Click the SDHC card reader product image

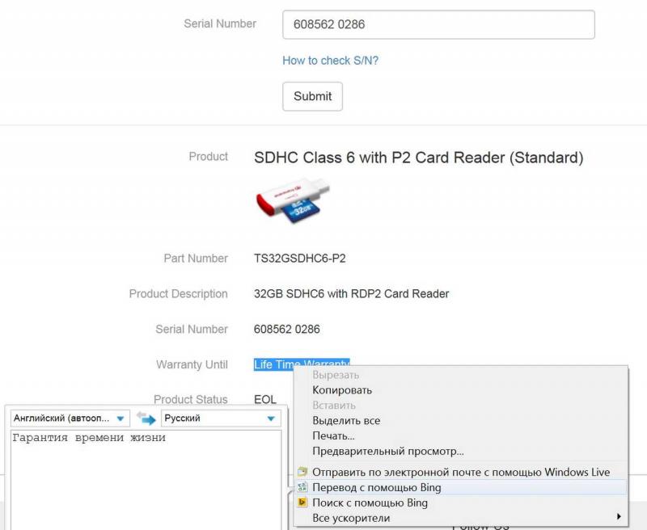point(293,200)
